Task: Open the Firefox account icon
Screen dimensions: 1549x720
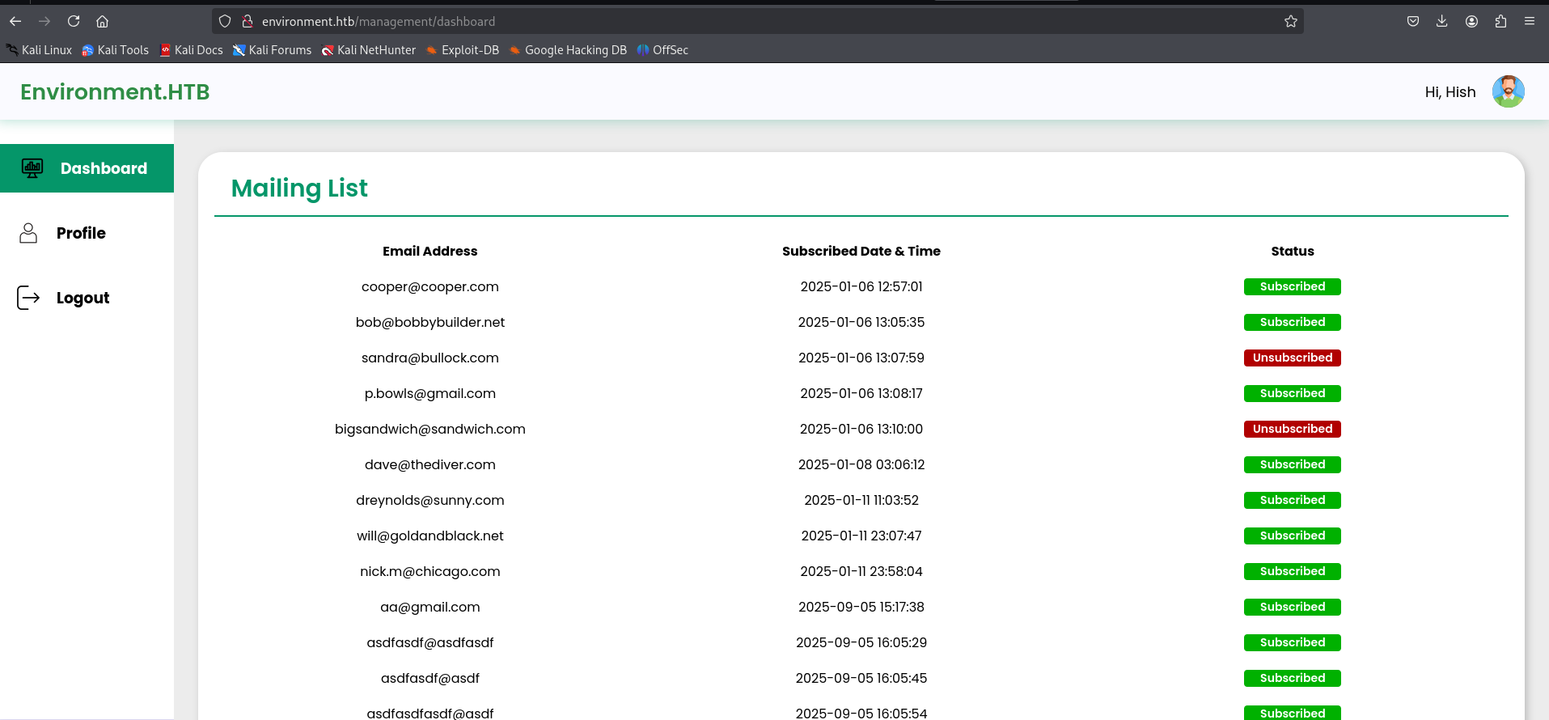Action: pos(1471,22)
